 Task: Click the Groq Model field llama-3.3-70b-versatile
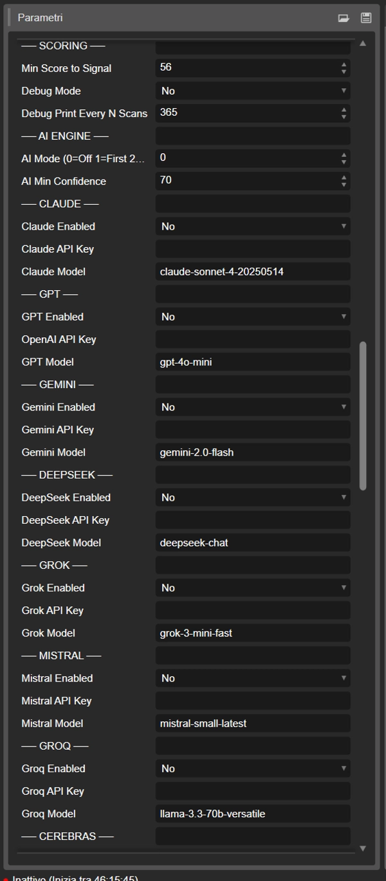[x=253, y=814]
